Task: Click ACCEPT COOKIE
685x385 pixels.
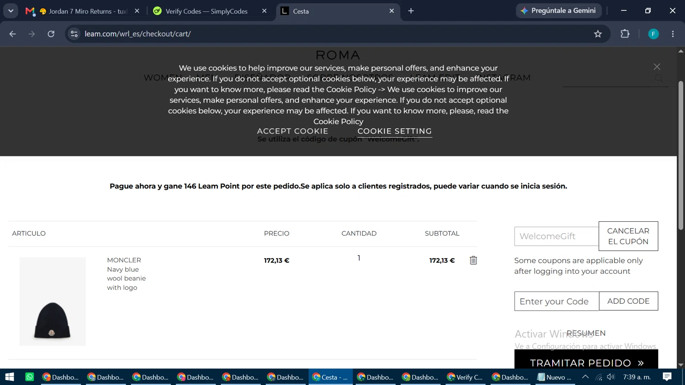Action: point(292,131)
